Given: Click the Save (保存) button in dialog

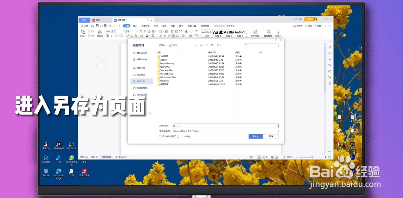Looking at the screenshot, I should 256,136.
